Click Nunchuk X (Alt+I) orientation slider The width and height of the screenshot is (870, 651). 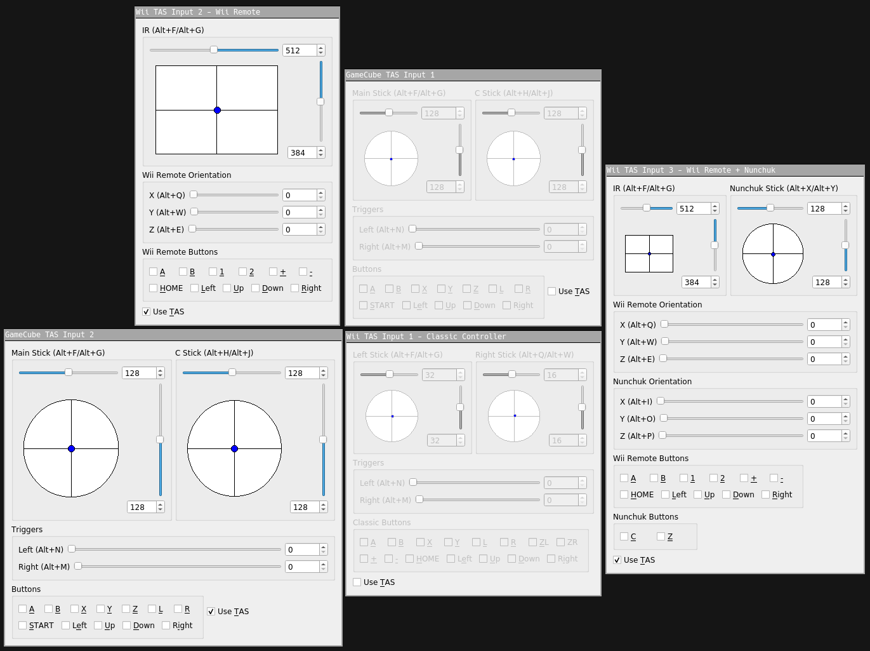(x=730, y=401)
